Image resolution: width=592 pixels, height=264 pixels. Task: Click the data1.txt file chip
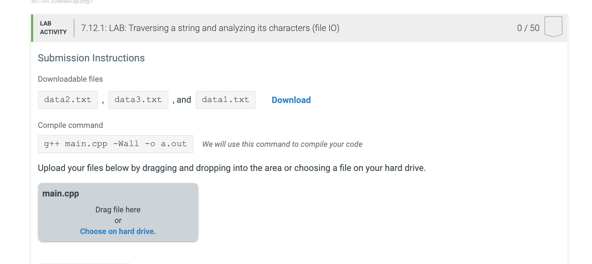226,100
